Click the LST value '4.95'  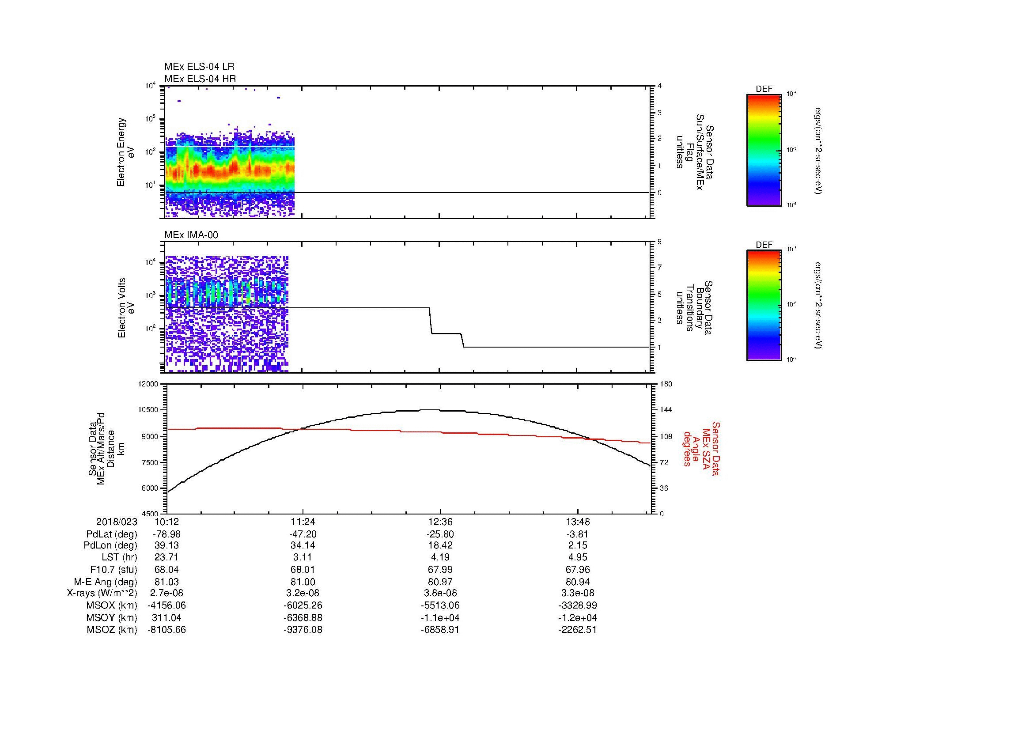577,558
